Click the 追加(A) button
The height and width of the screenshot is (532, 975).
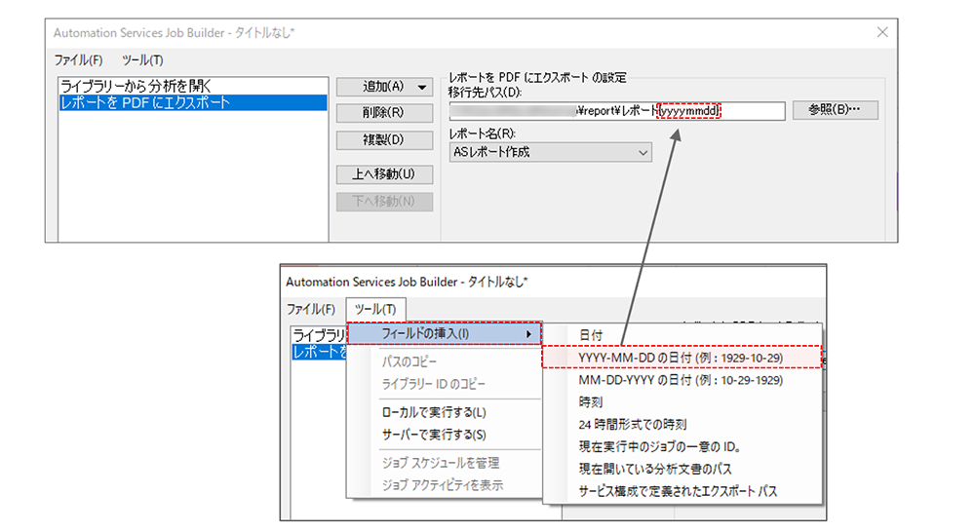[383, 87]
